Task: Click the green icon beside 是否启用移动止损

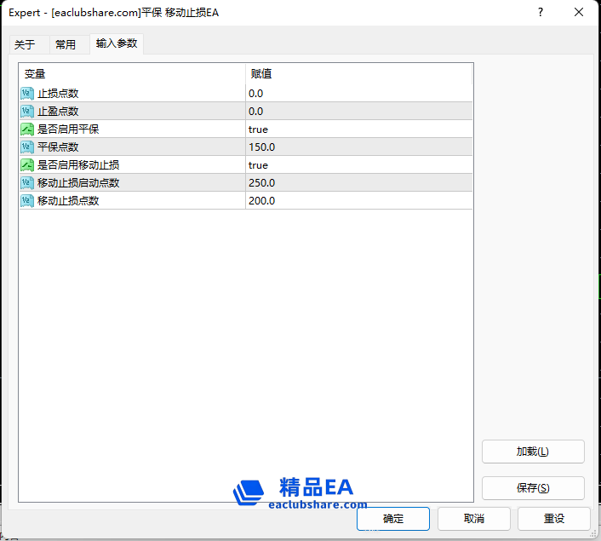Action: [x=27, y=165]
